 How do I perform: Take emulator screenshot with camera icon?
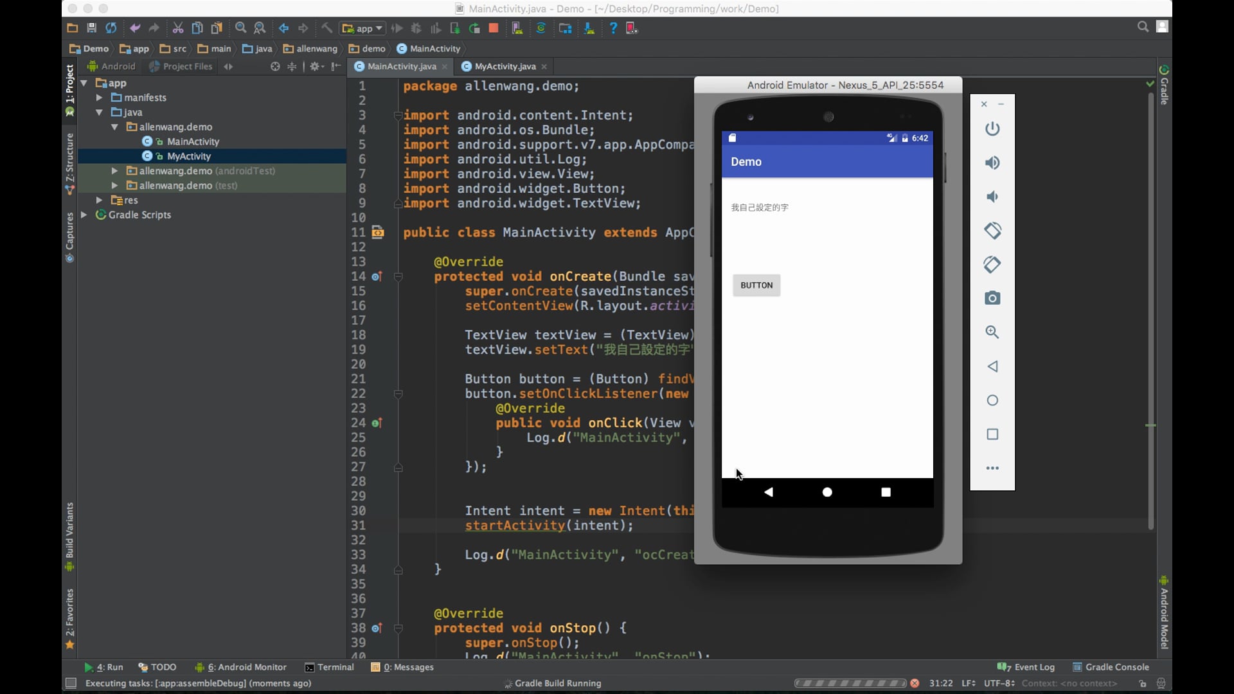click(992, 298)
